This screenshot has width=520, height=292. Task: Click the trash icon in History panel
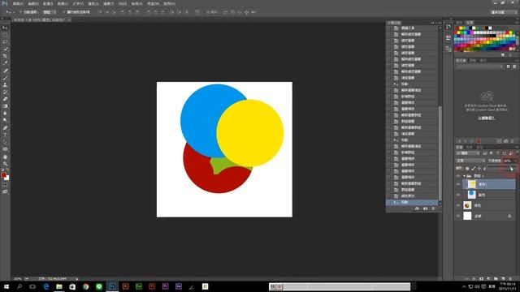click(x=433, y=208)
